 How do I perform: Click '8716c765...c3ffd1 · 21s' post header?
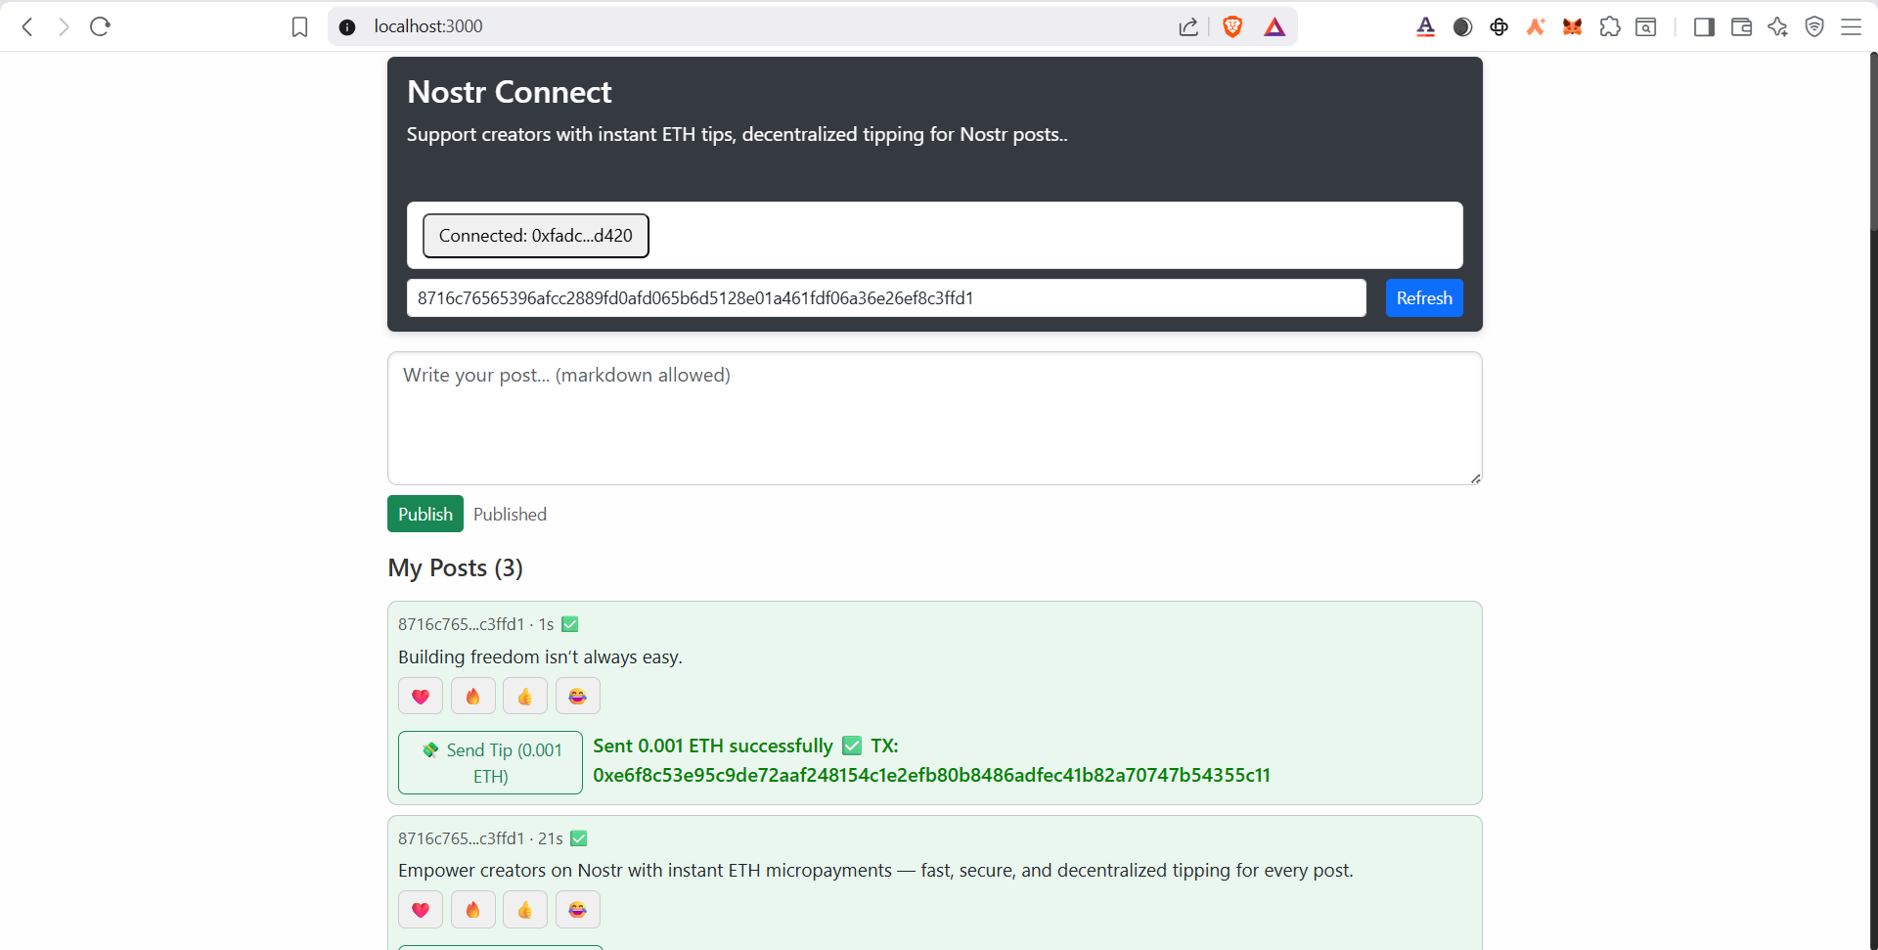[x=480, y=838]
